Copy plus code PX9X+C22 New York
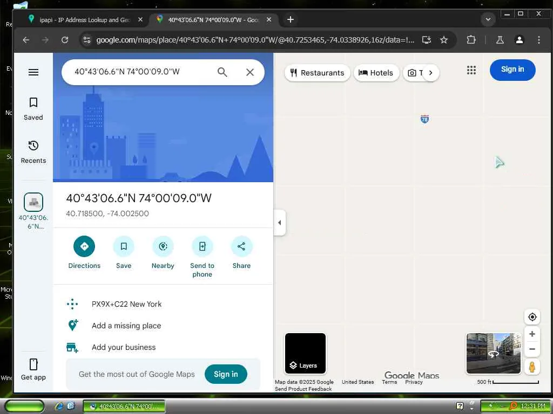The image size is (553, 414). [x=126, y=304]
